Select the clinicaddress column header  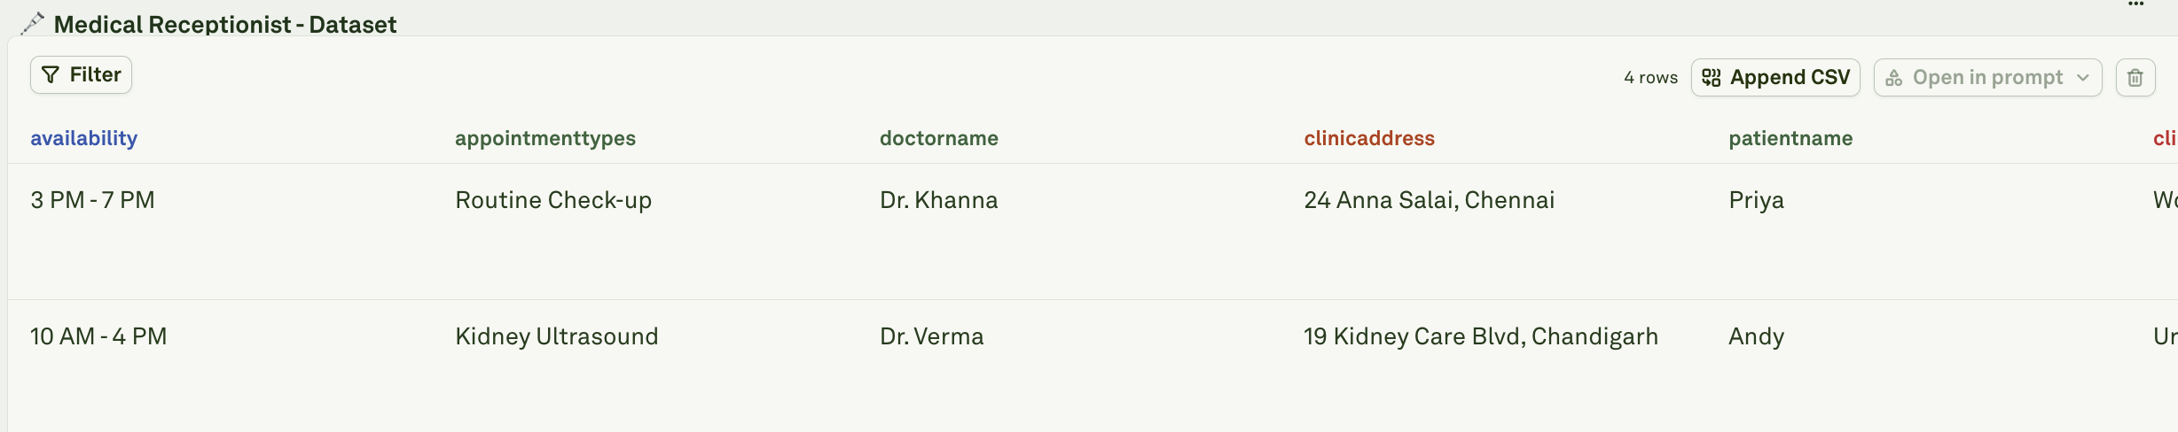click(1369, 138)
